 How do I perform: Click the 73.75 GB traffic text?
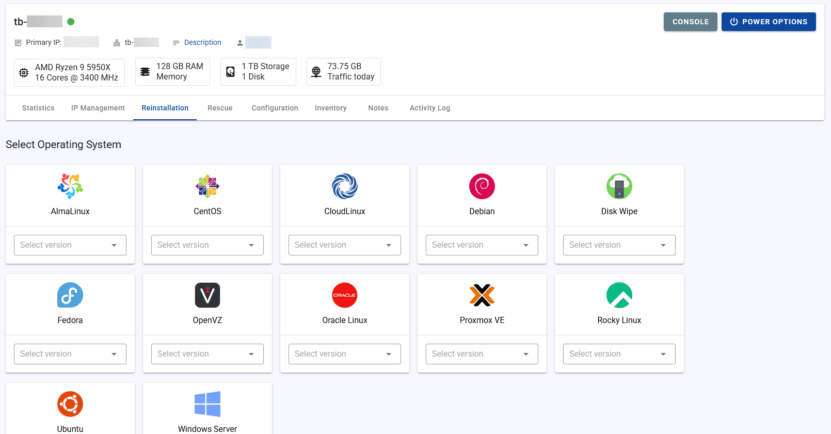[344, 66]
